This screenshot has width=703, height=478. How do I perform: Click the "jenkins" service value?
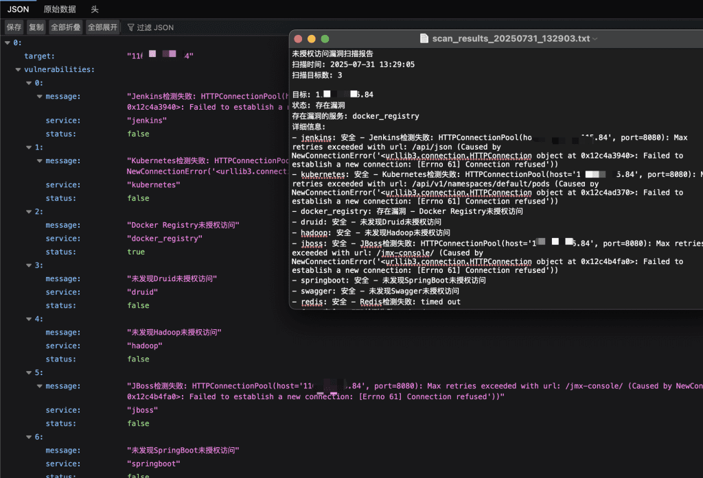147,121
